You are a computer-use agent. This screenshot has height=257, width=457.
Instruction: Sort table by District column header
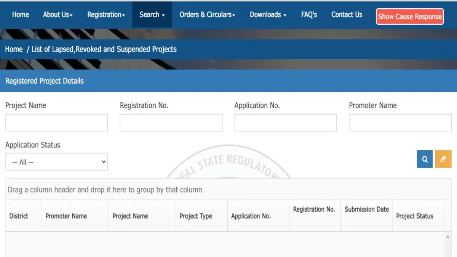point(19,216)
